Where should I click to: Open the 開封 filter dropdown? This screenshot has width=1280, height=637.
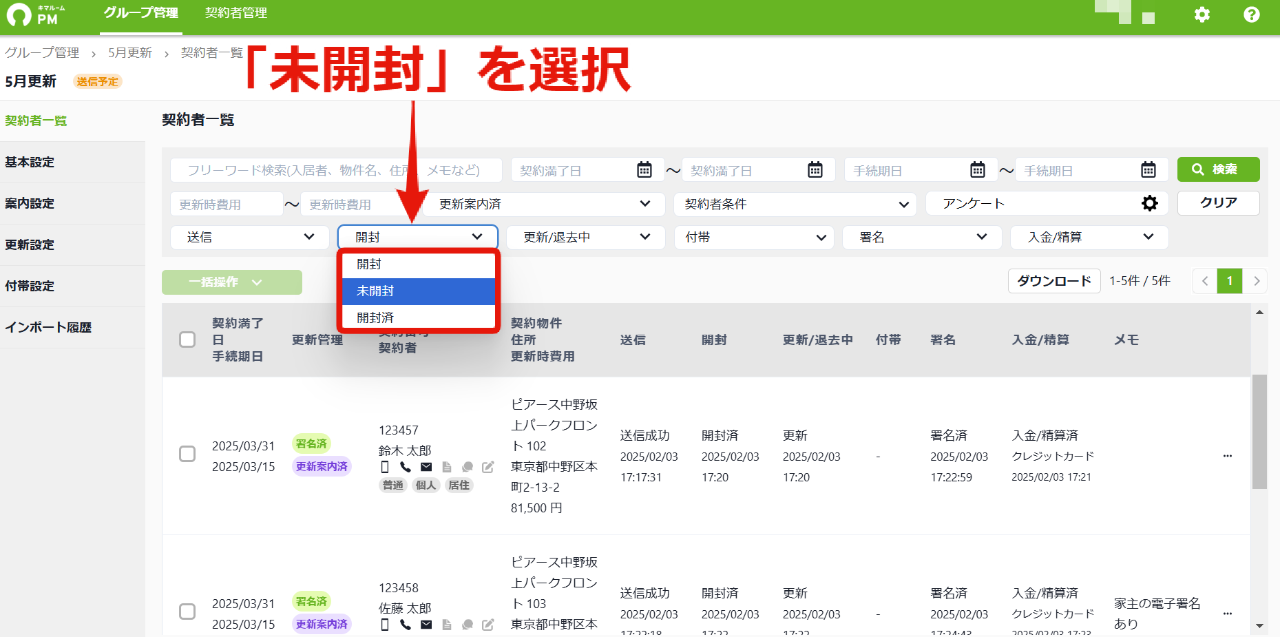click(417, 237)
